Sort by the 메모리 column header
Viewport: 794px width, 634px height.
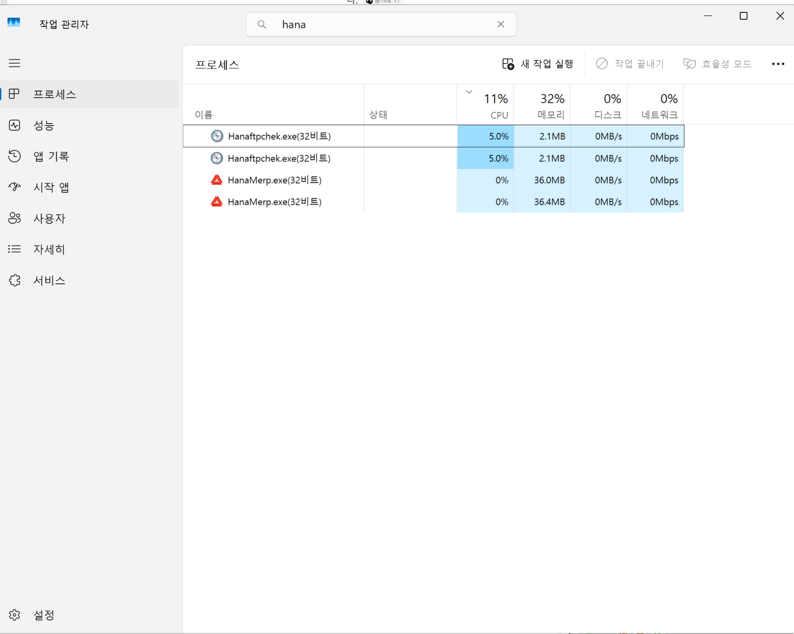(x=542, y=104)
